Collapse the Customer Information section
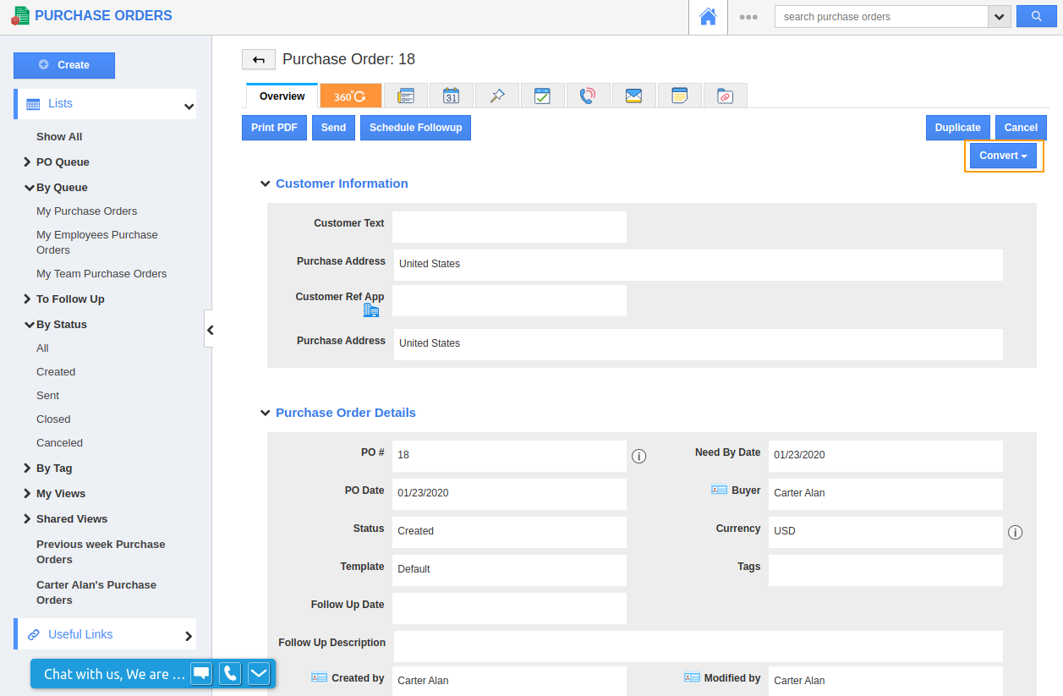This screenshot has width=1063, height=696. click(266, 184)
